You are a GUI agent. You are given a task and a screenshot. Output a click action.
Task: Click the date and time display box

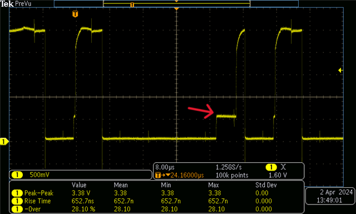coord(330,196)
